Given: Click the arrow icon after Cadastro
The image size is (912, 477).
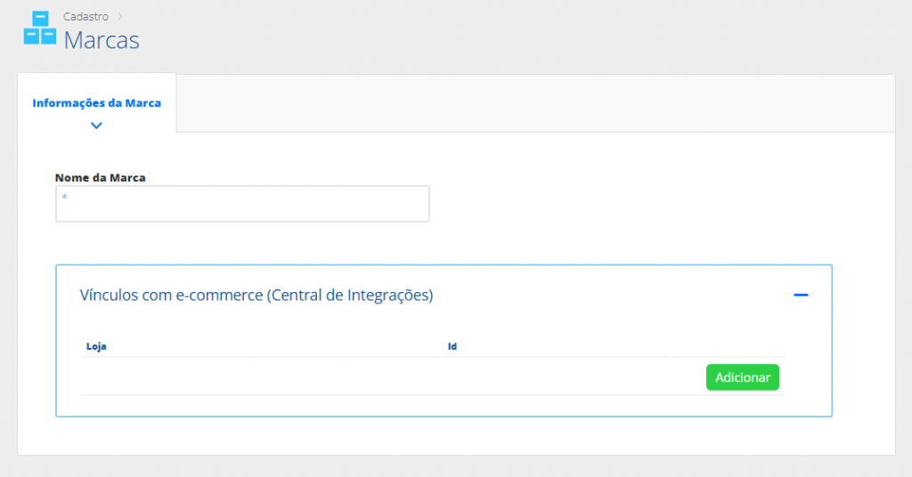Looking at the screenshot, I should pos(120,17).
